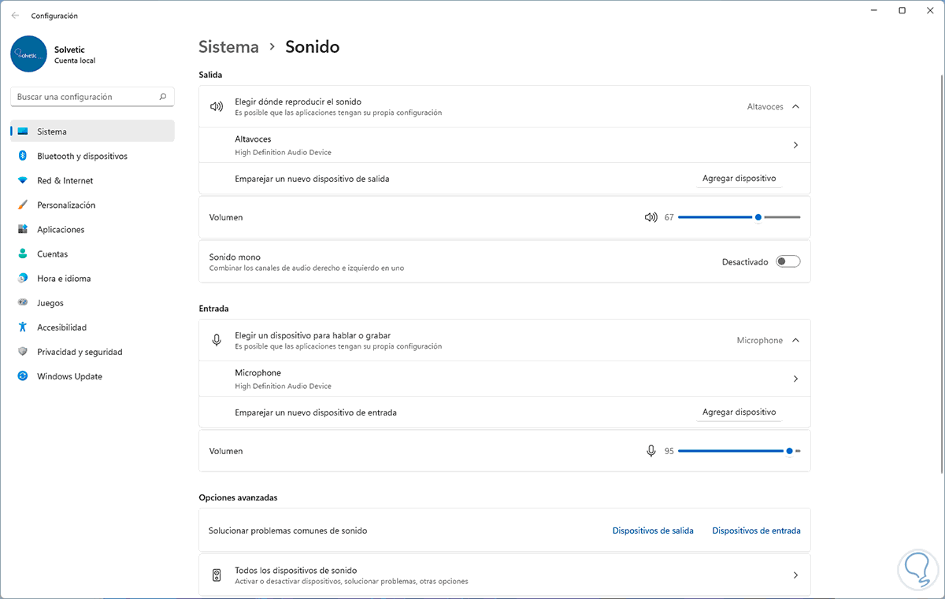Toggle the Sonido mono switch
945x599 pixels.
(787, 262)
